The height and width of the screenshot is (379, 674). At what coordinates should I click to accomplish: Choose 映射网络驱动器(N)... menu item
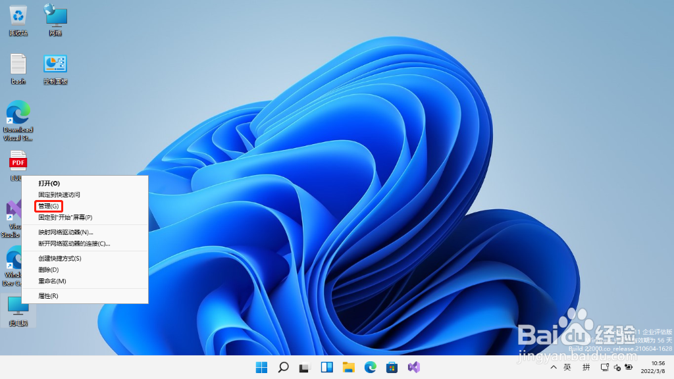pos(85,232)
